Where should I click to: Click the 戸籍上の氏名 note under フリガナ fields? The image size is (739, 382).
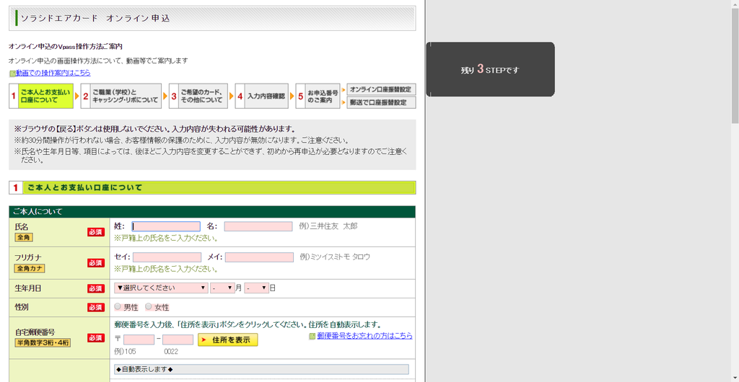pyautogui.click(x=166, y=270)
